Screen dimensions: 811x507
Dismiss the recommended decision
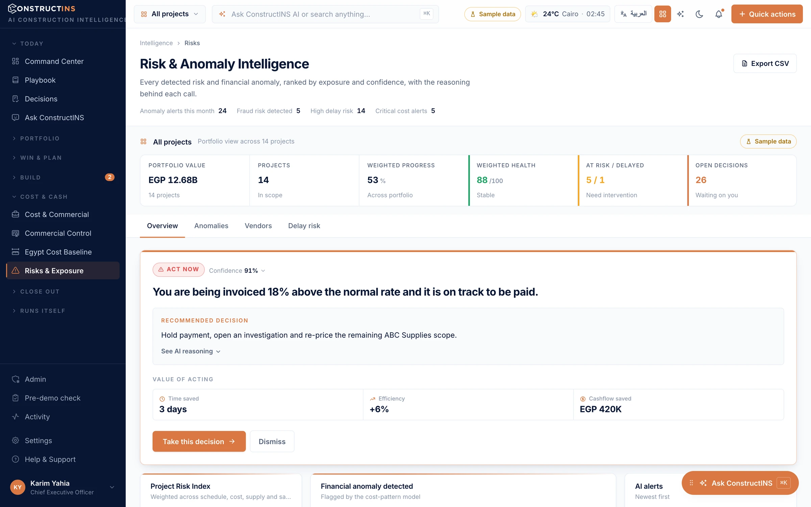[x=272, y=441]
